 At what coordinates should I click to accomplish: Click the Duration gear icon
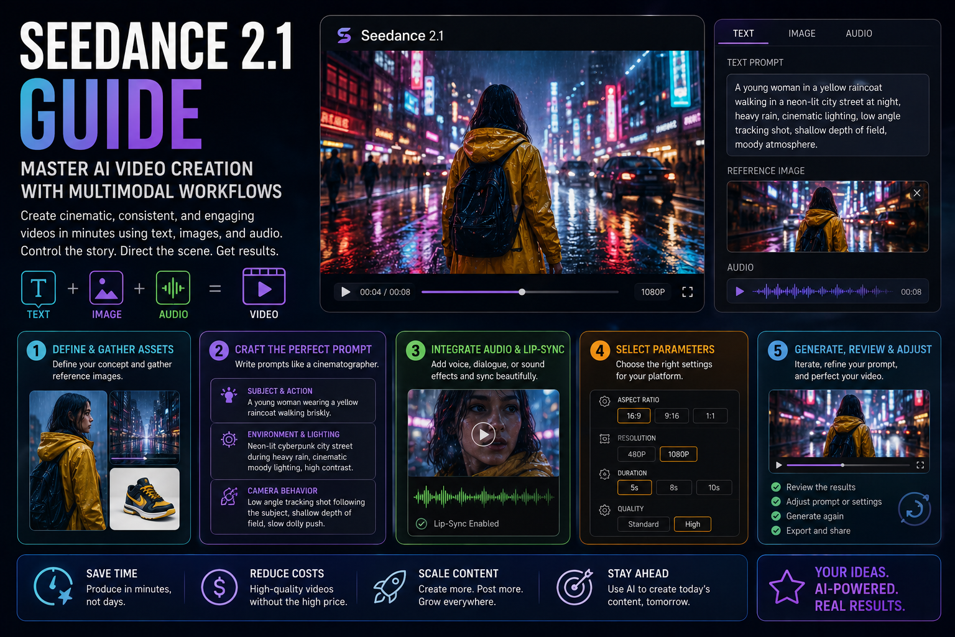604,474
